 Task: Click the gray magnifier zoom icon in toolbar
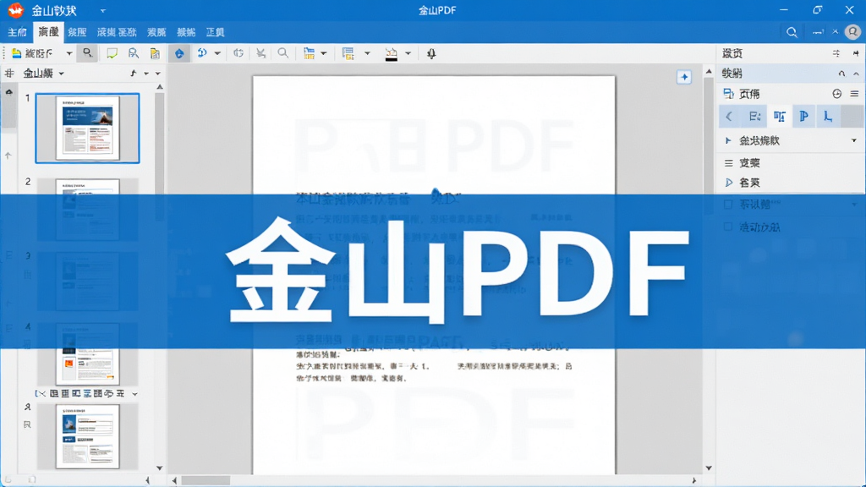(282, 53)
